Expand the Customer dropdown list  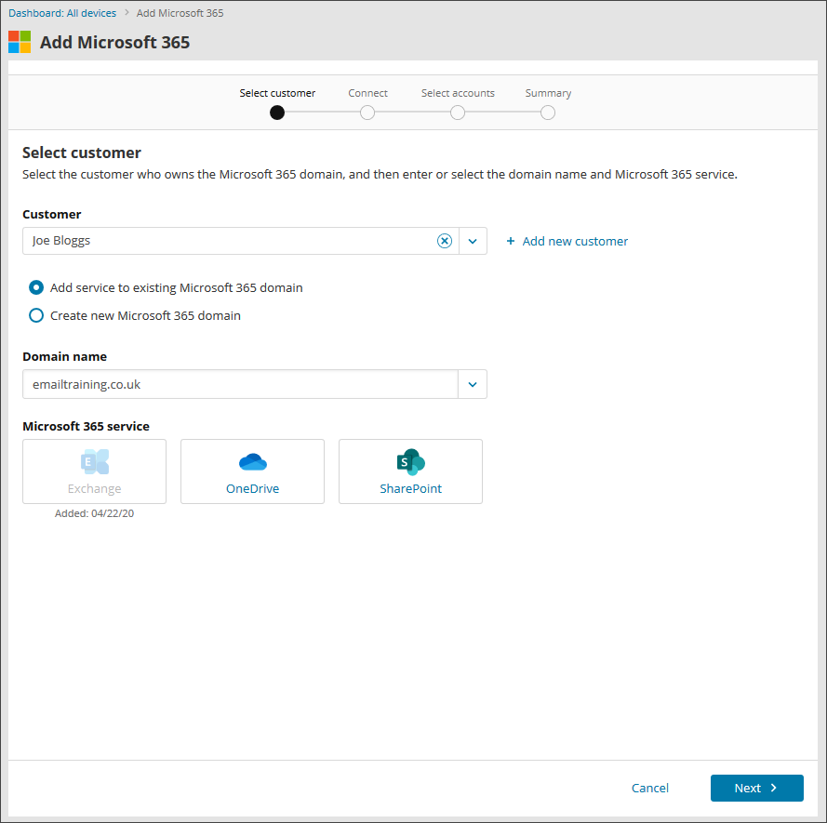point(473,241)
